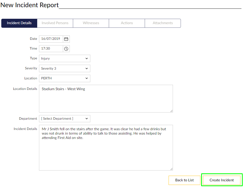Grab the Incident Details textarea resize handle

(x=171, y=169)
